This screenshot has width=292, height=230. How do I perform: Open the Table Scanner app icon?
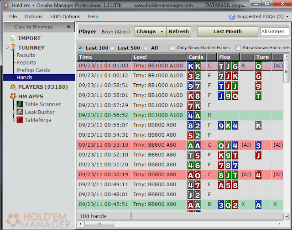(20, 104)
